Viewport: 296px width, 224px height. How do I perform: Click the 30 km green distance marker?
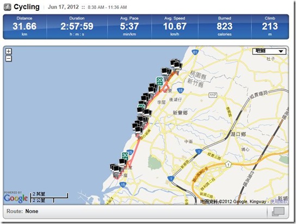point(125,156)
